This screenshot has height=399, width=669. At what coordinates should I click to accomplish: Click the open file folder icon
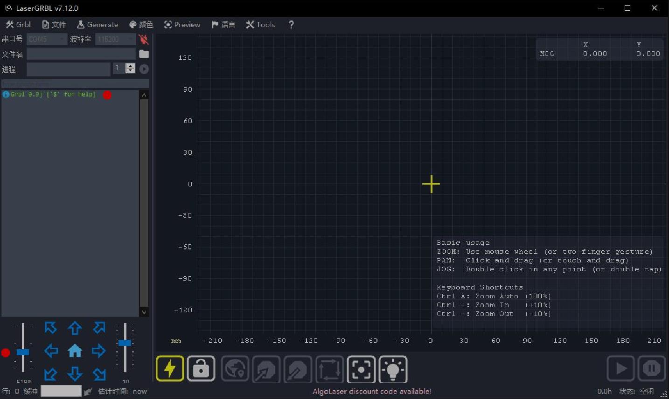tap(144, 54)
